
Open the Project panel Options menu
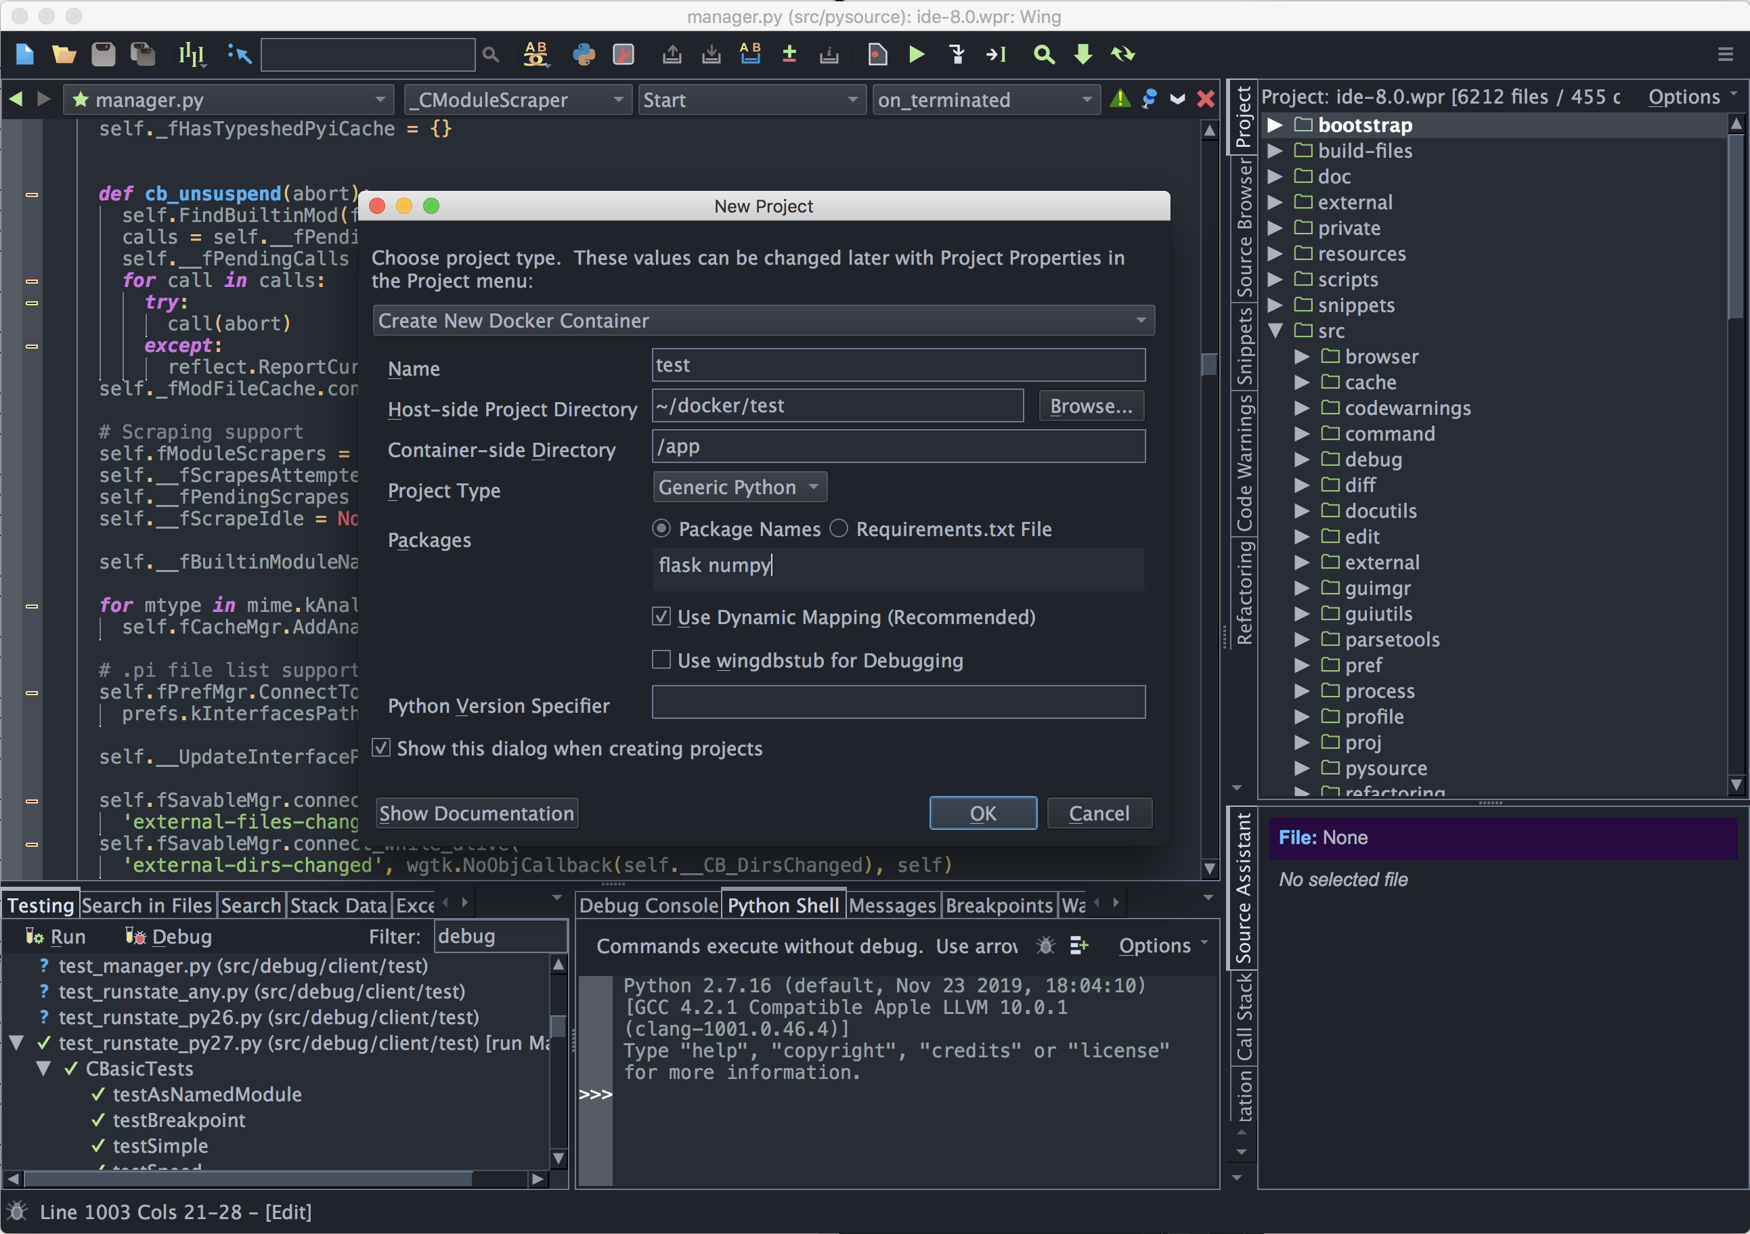(1692, 97)
